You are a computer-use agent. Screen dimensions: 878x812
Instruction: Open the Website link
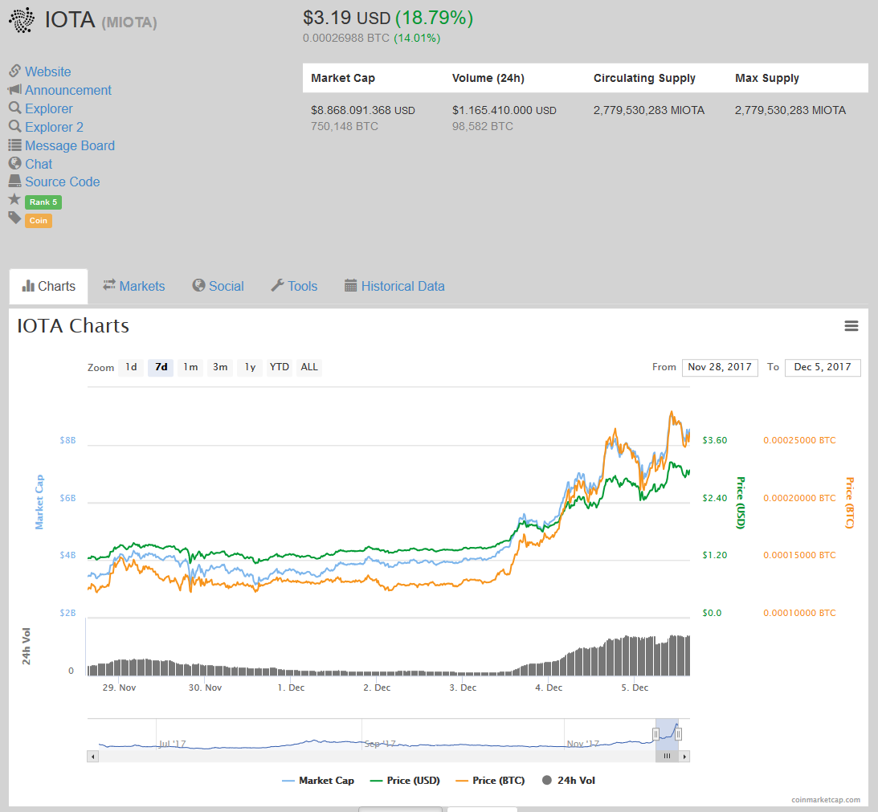(x=48, y=71)
